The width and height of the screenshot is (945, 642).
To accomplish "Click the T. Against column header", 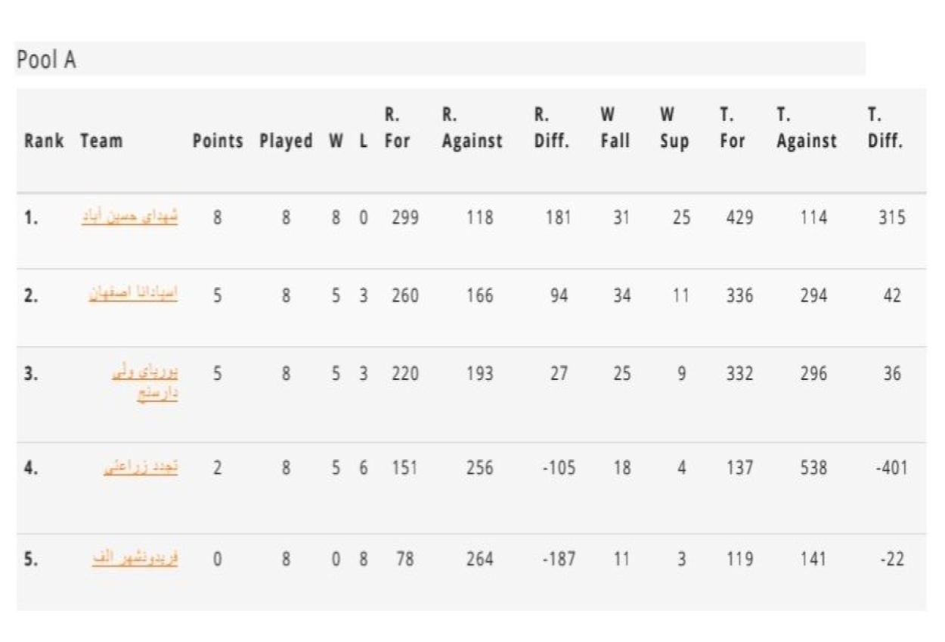I will coord(807,128).
